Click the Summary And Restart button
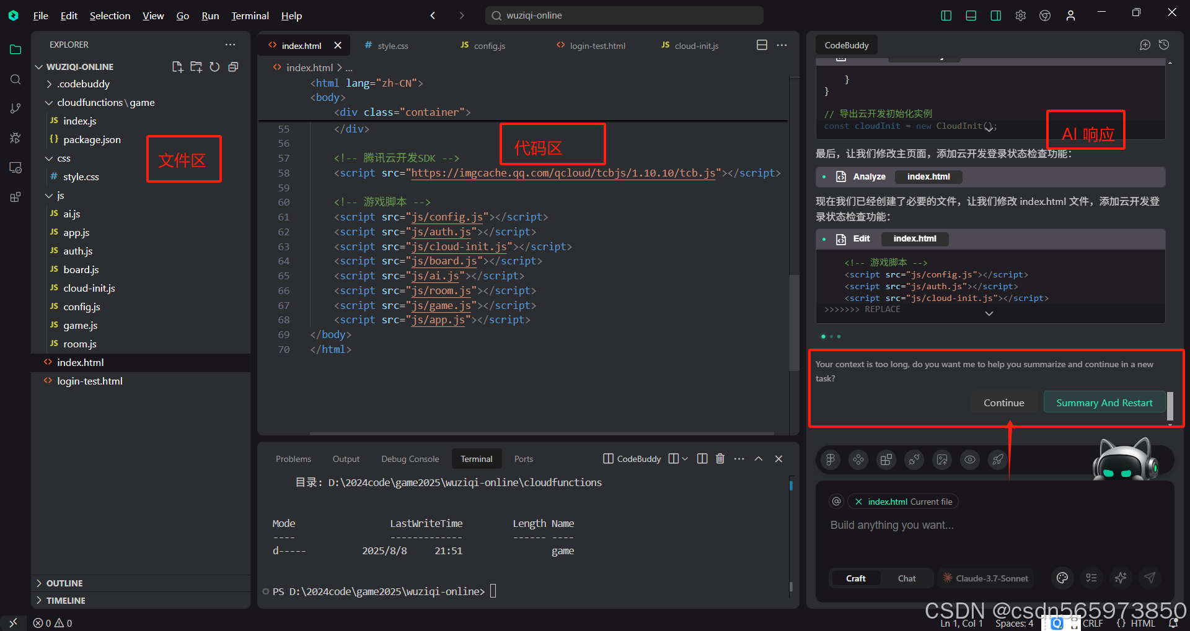1190x631 pixels. 1104,402
